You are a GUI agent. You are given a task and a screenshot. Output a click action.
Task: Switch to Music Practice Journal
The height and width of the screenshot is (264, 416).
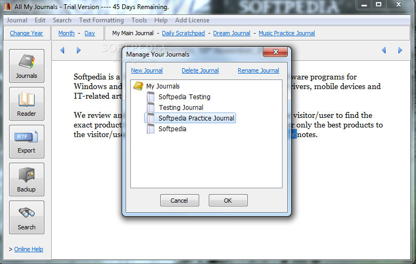(x=287, y=33)
